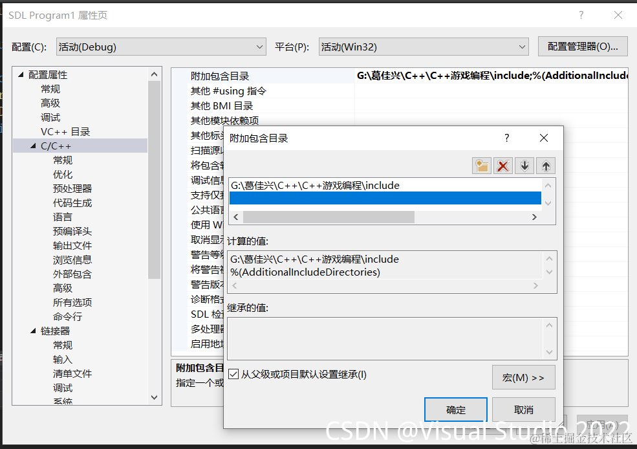The image size is (637, 449).
Task: Select 常规 under 配置属性
Action: pyautogui.click(x=50, y=89)
